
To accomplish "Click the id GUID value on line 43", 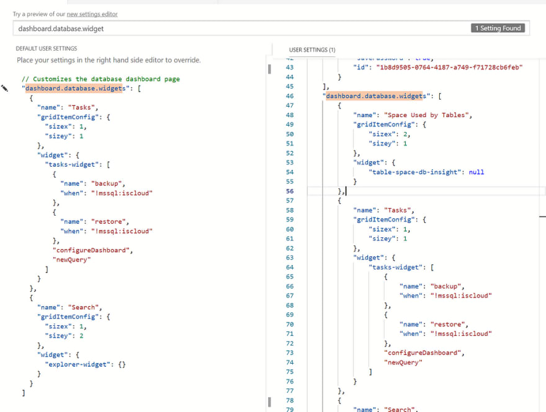I will click(x=449, y=68).
